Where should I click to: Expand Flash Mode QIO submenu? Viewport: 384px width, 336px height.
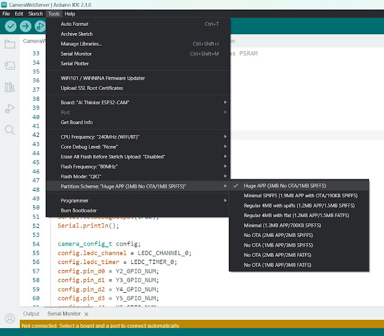(x=138, y=176)
